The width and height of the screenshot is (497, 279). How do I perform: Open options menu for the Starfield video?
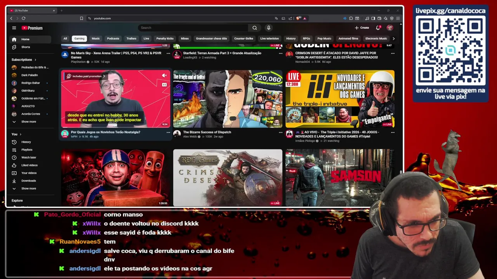tap(280, 53)
